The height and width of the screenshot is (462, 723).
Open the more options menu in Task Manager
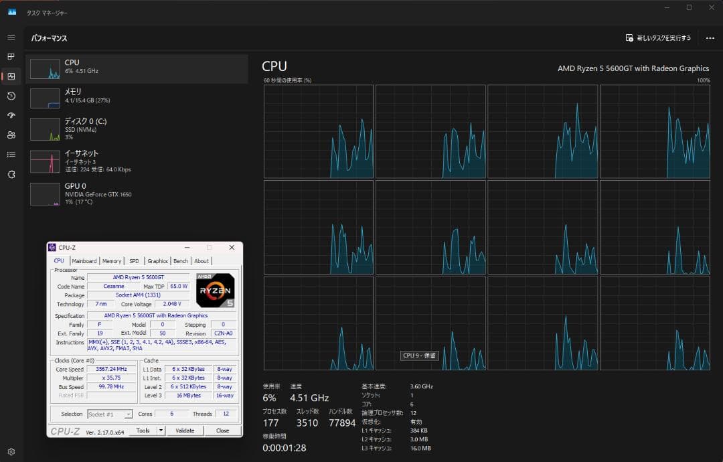pyautogui.click(x=711, y=37)
